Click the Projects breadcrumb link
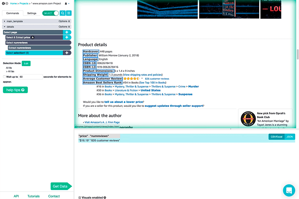This screenshot has height=199, width=299. (x=24, y=3)
